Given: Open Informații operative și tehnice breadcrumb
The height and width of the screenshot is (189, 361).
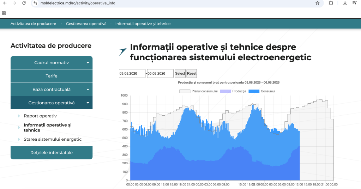Looking at the screenshot, I should 143,24.
